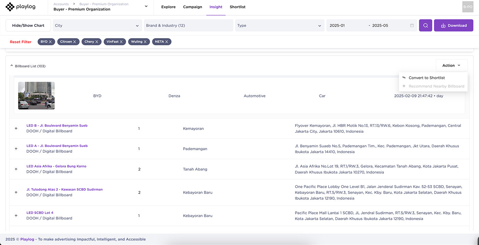Image resolution: width=479 pixels, height=245 pixels.
Task: Open the B-PO user avatar
Action: tap(468, 7)
